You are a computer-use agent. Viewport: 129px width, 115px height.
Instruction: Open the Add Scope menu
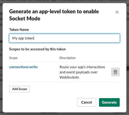pyautogui.click(x=20, y=89)
